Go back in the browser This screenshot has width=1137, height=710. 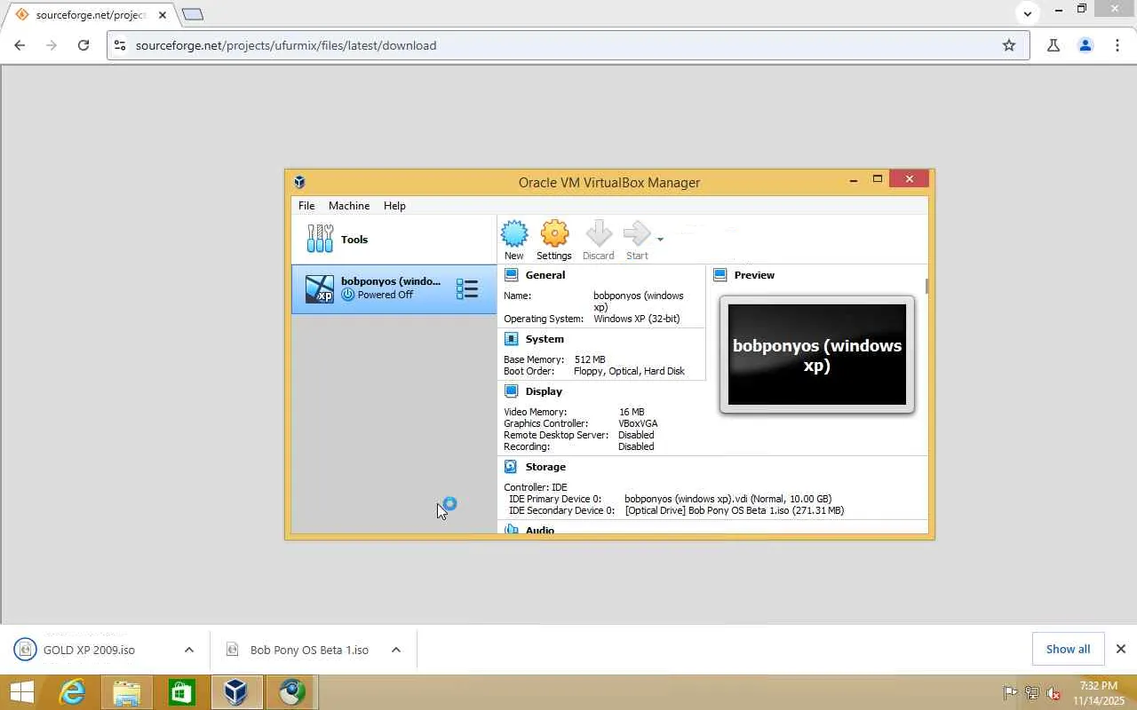point(20,45)
